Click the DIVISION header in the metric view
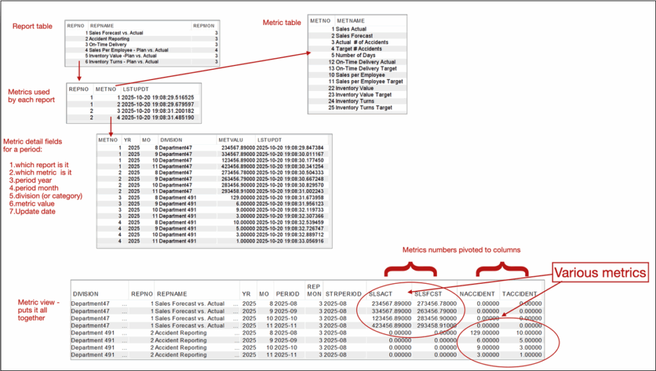The image size is (656, 371). pyautogui.click(x=86, y=294)
